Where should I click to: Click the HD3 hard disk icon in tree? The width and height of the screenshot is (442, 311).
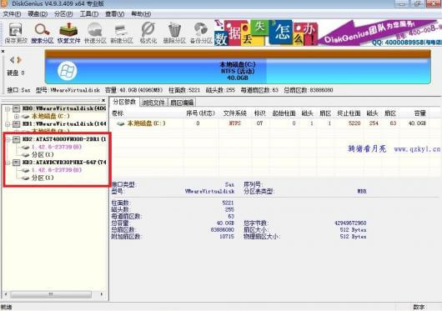click(17, 163)
